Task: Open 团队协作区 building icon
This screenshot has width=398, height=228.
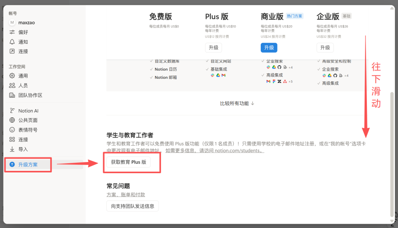Action: [12, 95]
